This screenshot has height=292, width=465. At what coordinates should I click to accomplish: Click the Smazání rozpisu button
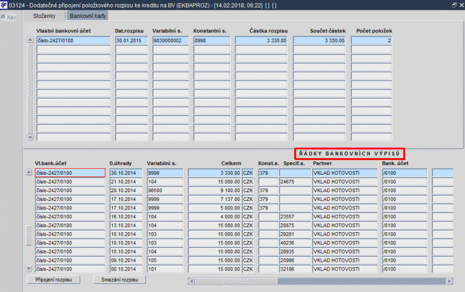pyautogui.click(x=120, y=280)
